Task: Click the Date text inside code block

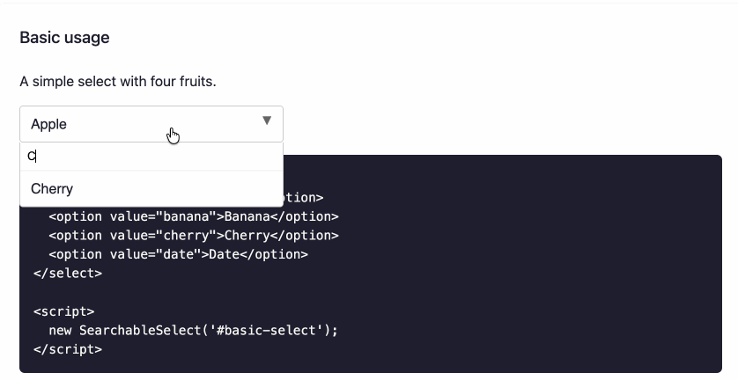Action: pyautogui.click(x=225, y=254)
